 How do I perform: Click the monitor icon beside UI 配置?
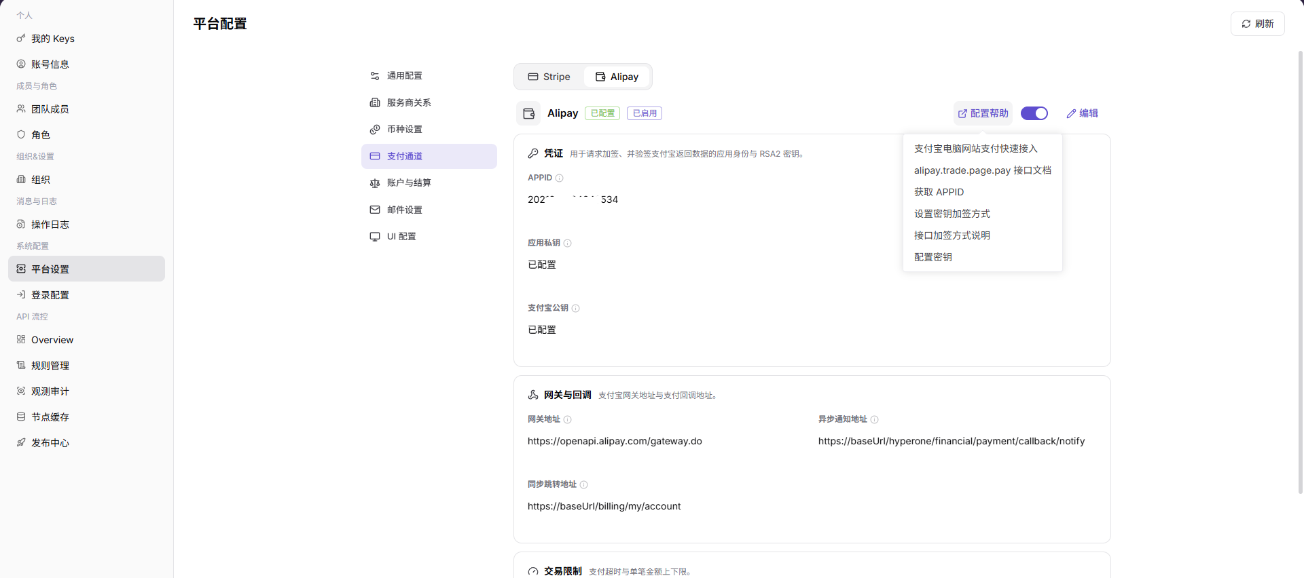[375, 237]
